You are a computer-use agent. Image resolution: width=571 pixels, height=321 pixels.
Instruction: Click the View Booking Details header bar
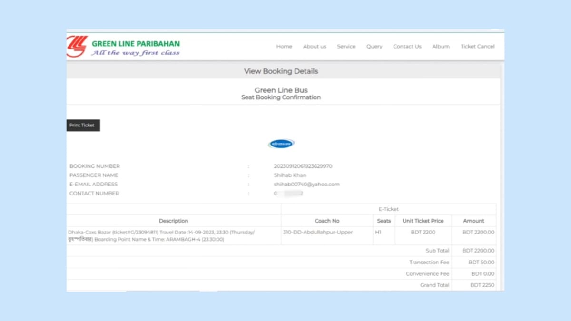[x=281, y=71]
